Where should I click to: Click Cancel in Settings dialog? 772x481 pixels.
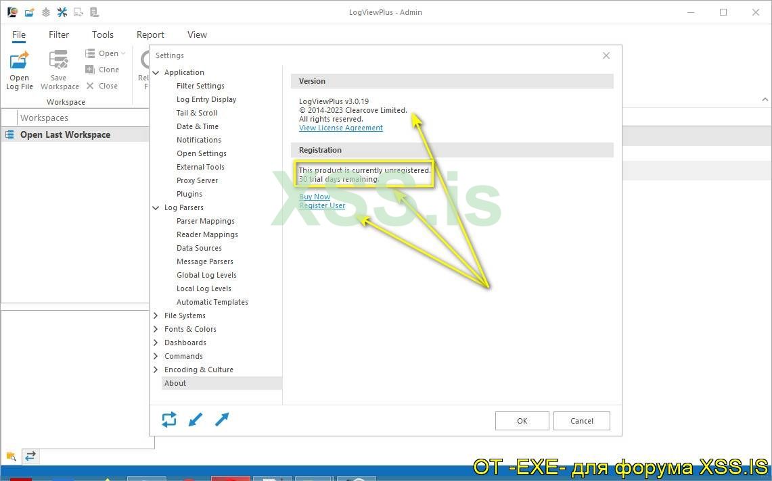coord(581,421)
